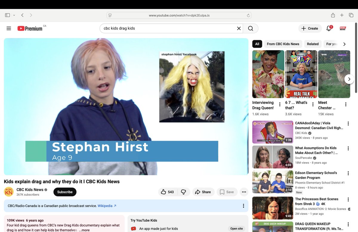Click the main video player area

point(126,106)
